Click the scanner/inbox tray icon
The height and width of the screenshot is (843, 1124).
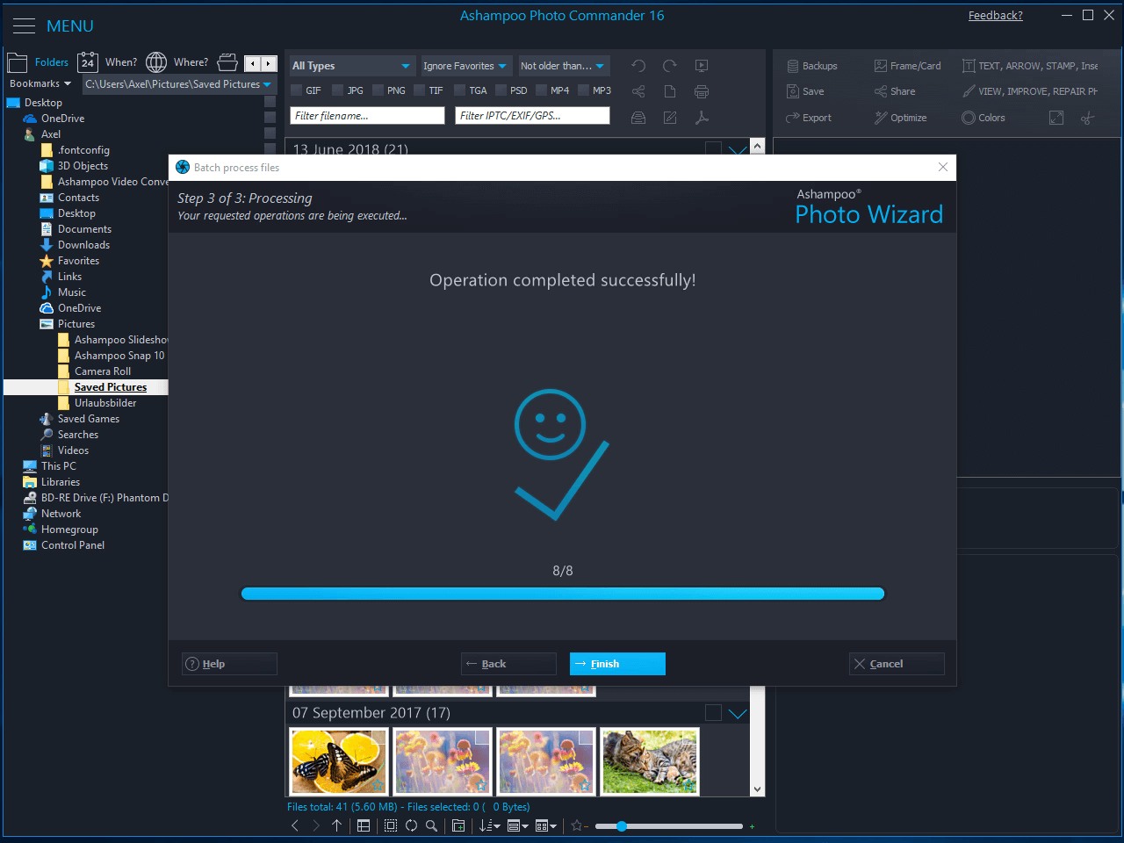[638, 118]
